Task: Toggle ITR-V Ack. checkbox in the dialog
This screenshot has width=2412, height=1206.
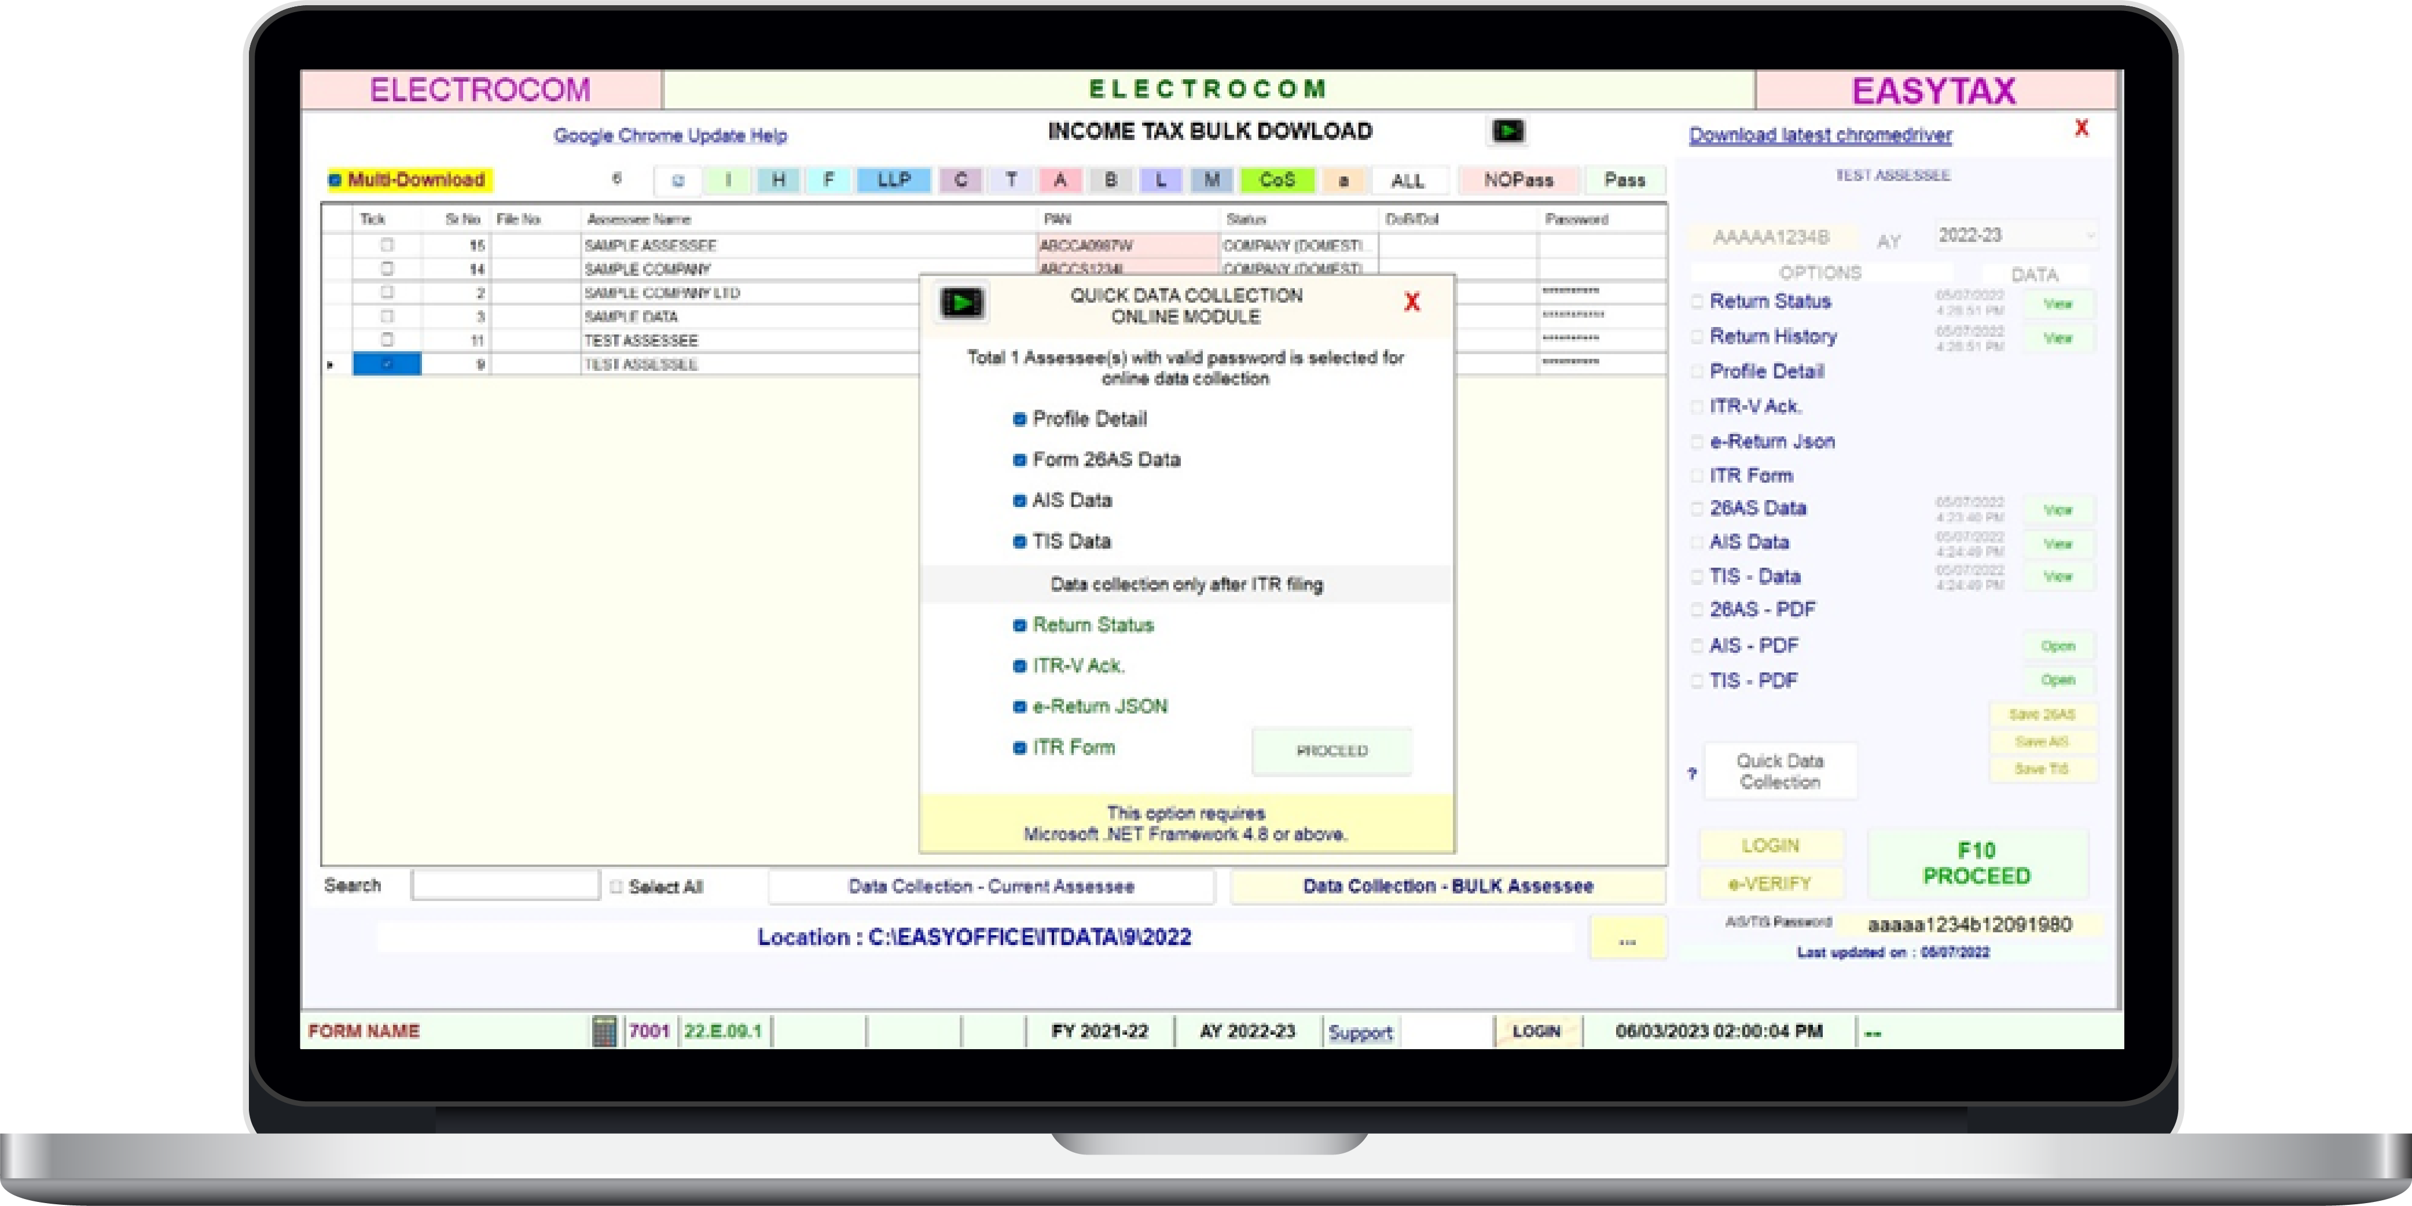Action: tap(1020, 665)
